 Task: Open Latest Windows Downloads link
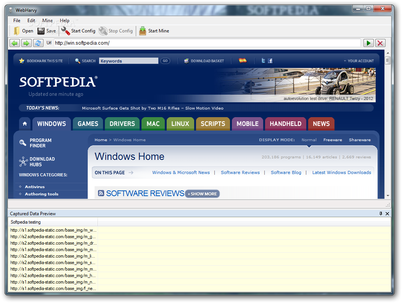pyautogui.click(x=341, y=172)
